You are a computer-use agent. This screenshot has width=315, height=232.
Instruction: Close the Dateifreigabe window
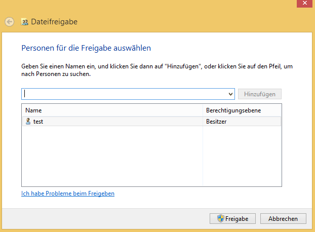point(304,4)
